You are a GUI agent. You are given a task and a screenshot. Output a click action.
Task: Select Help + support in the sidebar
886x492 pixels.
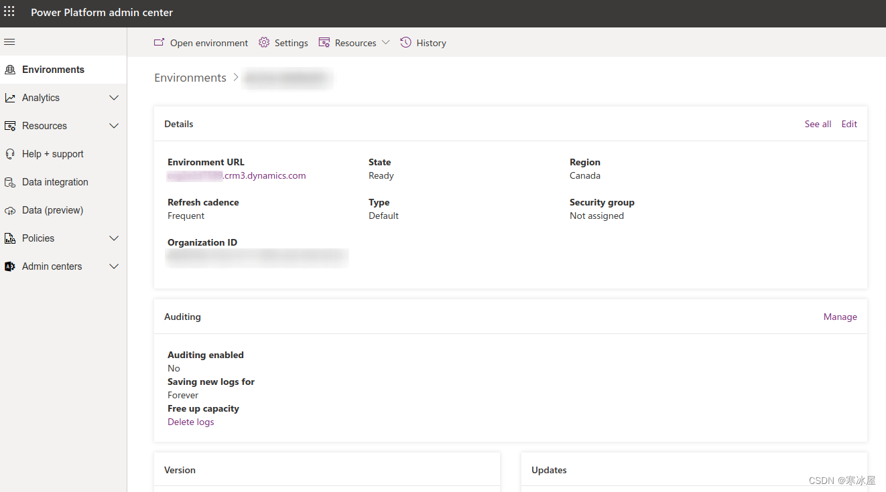63,154
